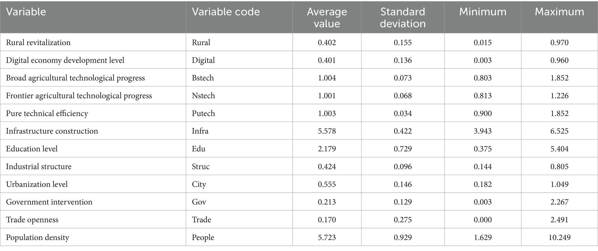Image resolution: width=598 pixels, height=251 pixels.
Task: Select the "Putech" variable code cell
Action: pyautogui.click(x=203, y=114)
